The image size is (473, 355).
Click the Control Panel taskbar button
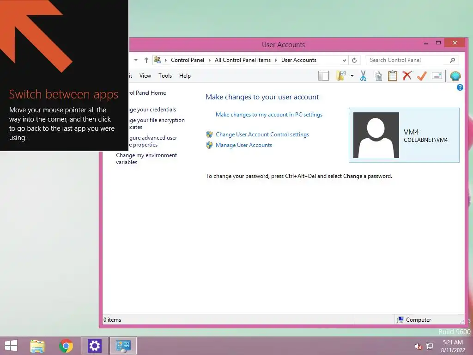(123, 346)
